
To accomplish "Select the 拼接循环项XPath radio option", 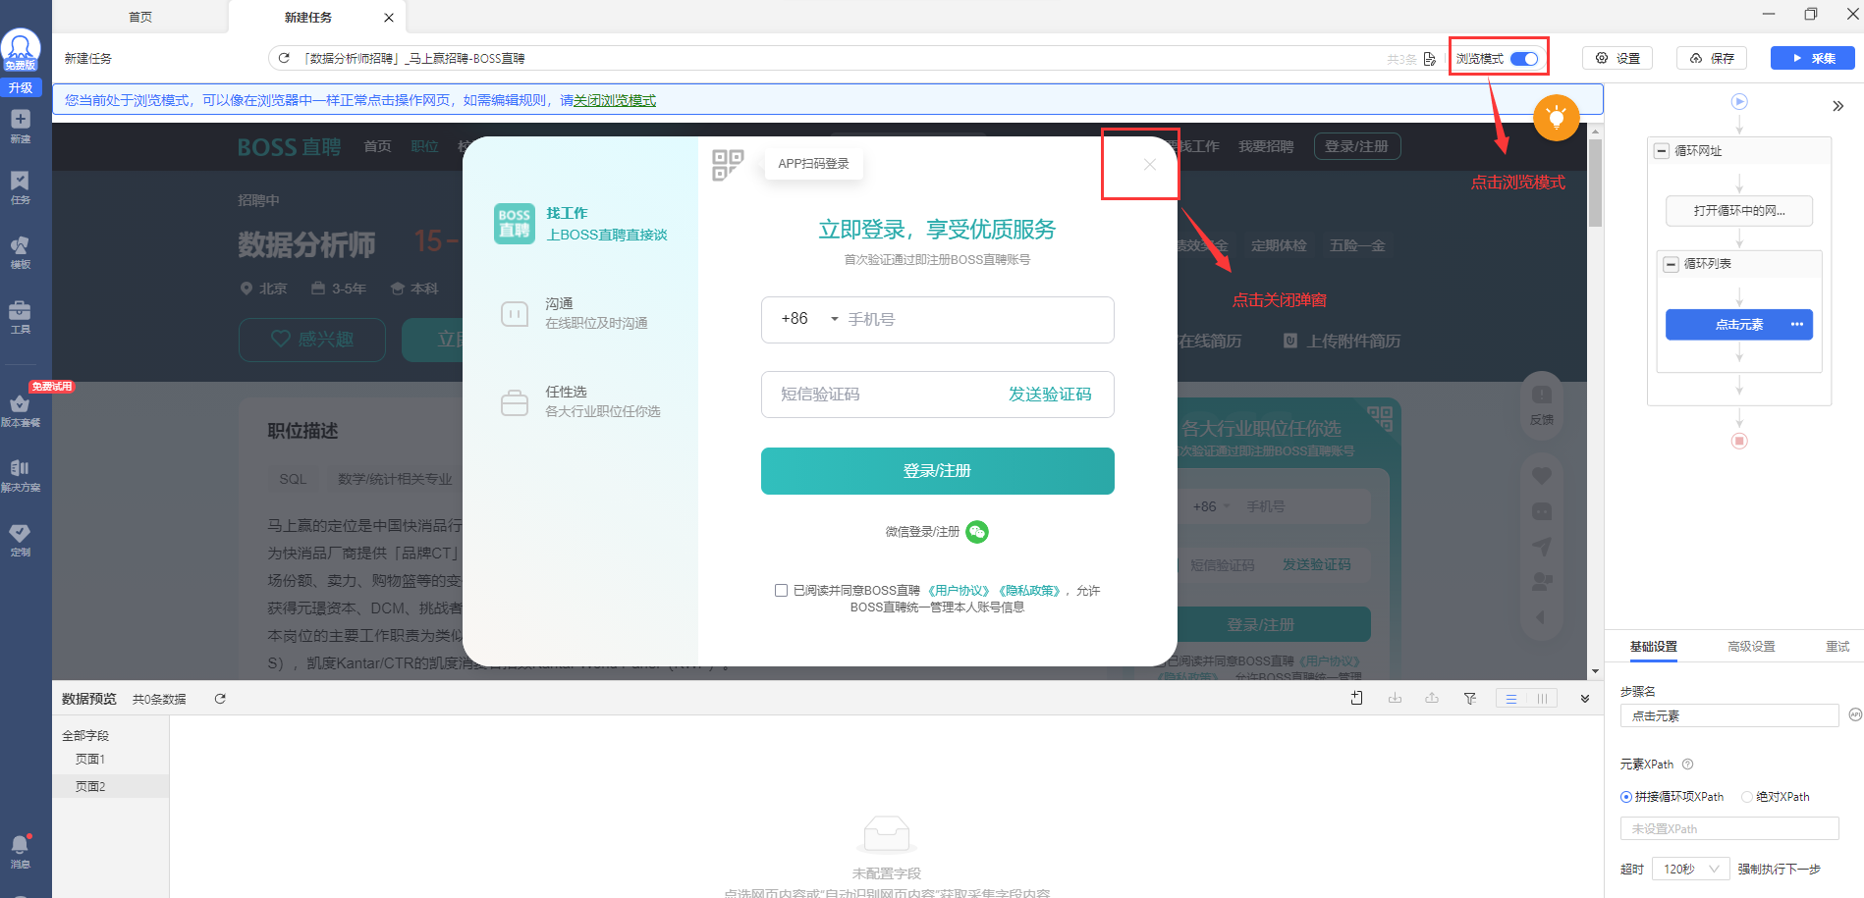I will [1625, 797].
